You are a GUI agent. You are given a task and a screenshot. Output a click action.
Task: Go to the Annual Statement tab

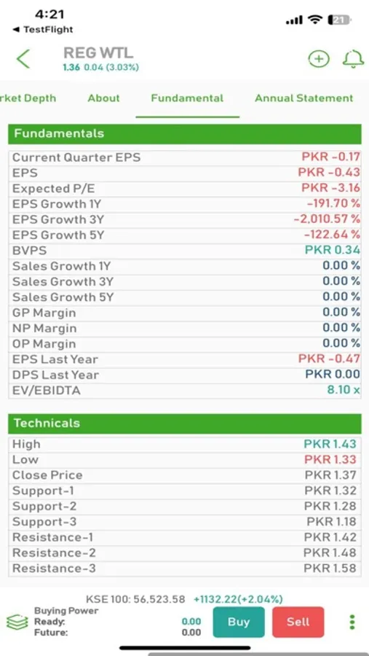303,98
